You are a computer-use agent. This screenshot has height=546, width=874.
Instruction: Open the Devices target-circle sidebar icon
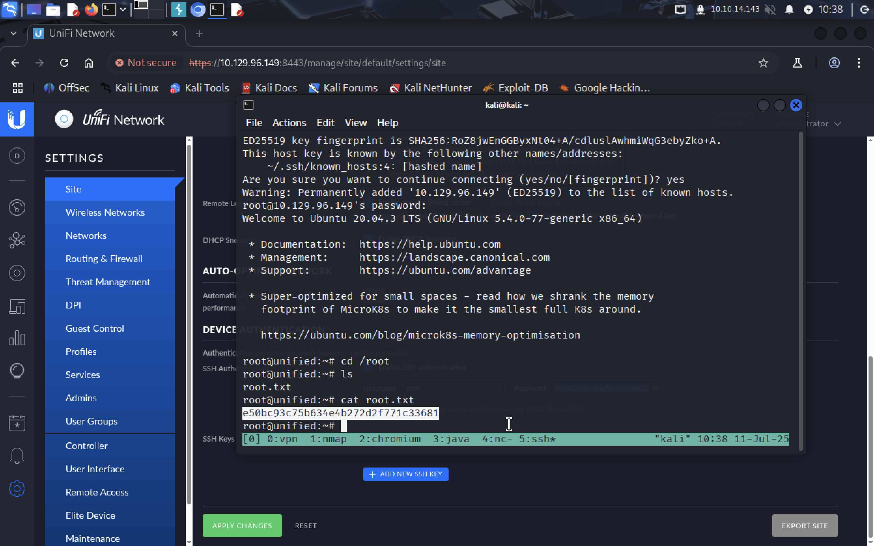coord(17,273)
